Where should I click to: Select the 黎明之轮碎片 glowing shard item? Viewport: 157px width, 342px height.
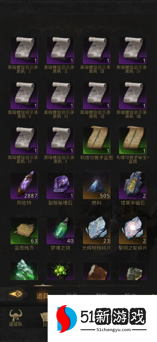(x=133, y=230)
